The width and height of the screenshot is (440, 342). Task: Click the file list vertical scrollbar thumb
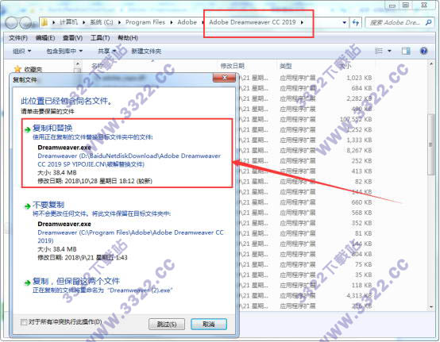430,144
